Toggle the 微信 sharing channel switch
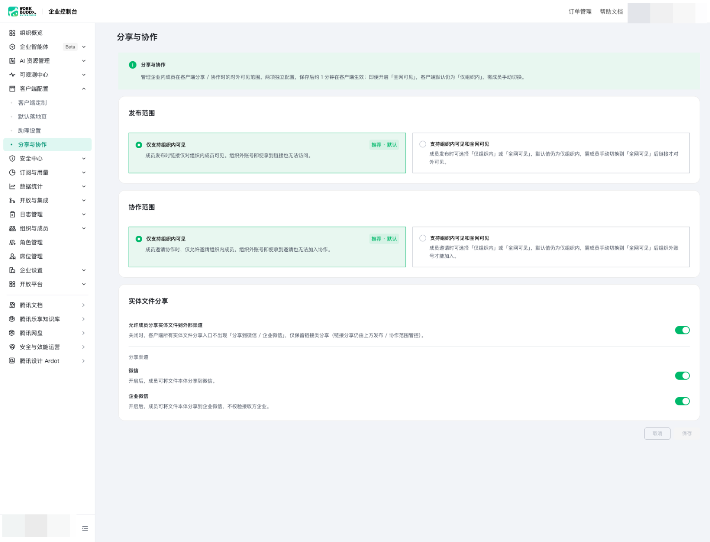This screenshot has width=710, height=542. pyautogui.click(x=682, y=376)
